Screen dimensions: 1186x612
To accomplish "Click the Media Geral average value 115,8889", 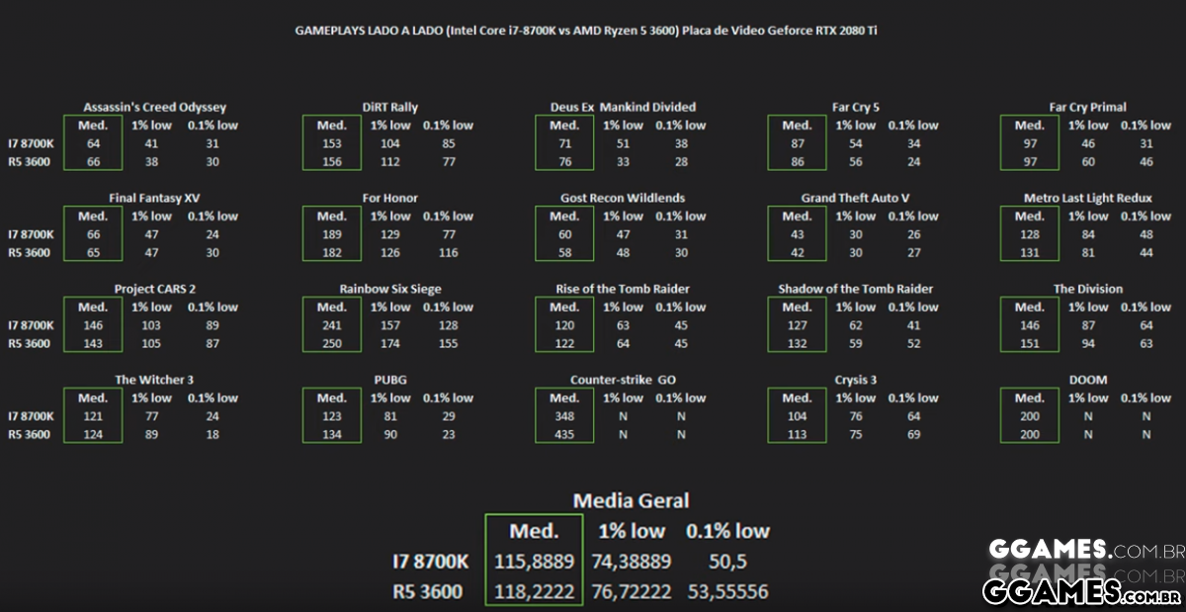I will tap(533, 561).
